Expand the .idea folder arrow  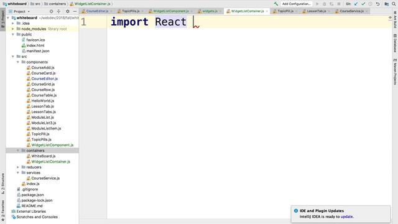coord(13,24)
